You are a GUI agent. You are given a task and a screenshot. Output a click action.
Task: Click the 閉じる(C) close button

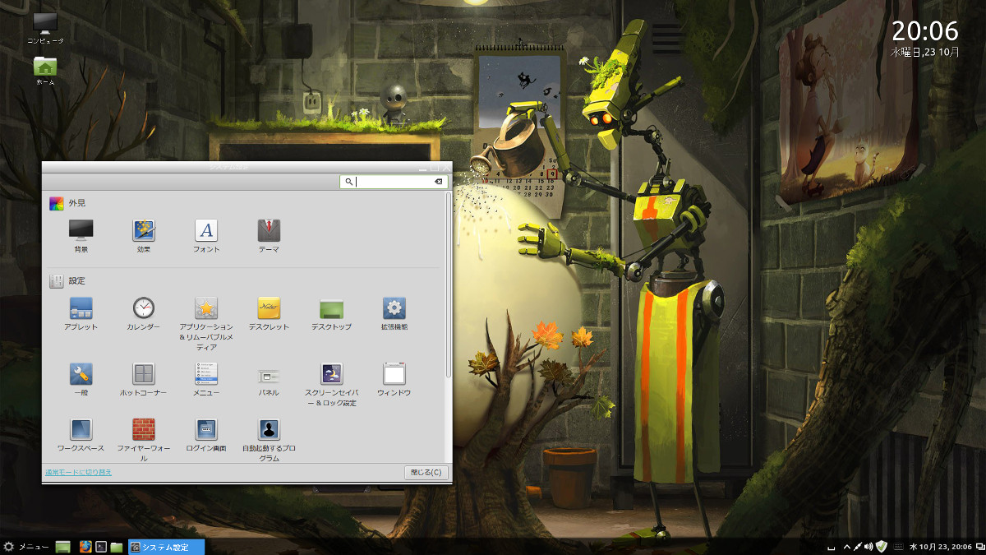(426, 473)
